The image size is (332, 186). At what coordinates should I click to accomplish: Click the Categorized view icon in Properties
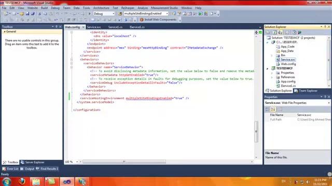point(268,109)
